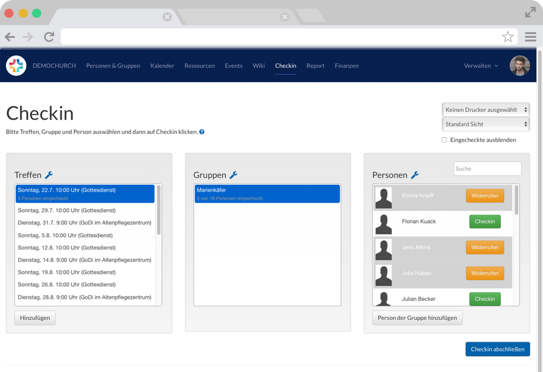Check in Florian Kuack

485,221
